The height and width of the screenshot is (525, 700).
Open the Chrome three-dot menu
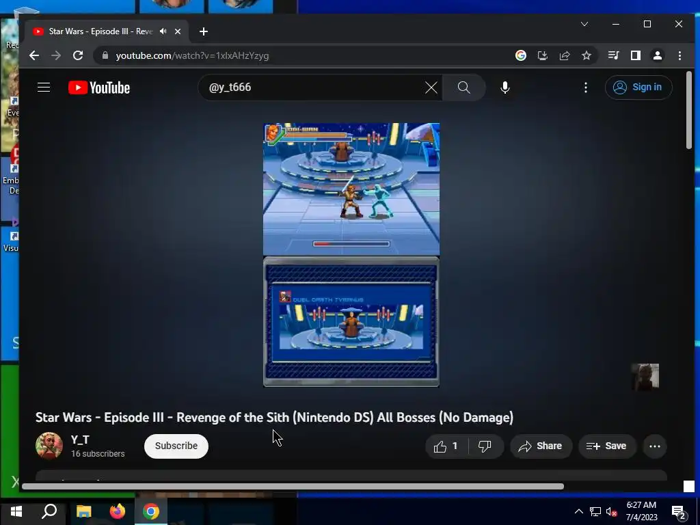[x=679, y=55]
